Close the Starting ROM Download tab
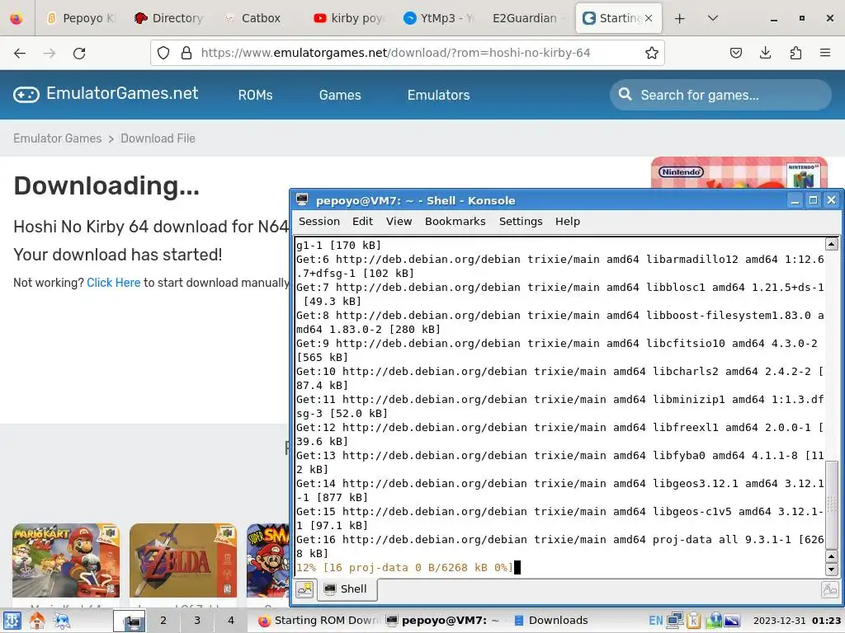 [649, 18]
